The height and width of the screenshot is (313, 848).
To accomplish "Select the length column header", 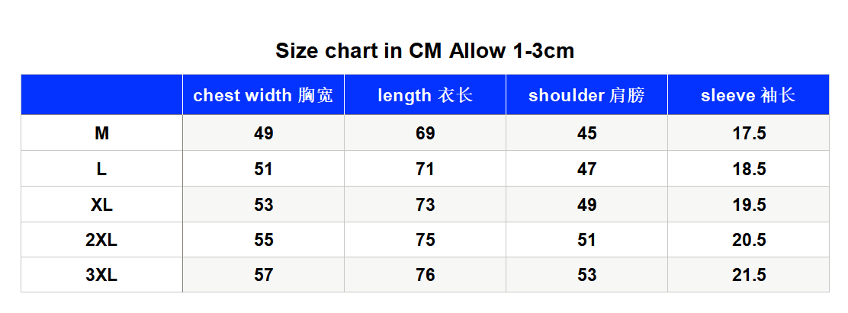I will (x=425, y=95).
